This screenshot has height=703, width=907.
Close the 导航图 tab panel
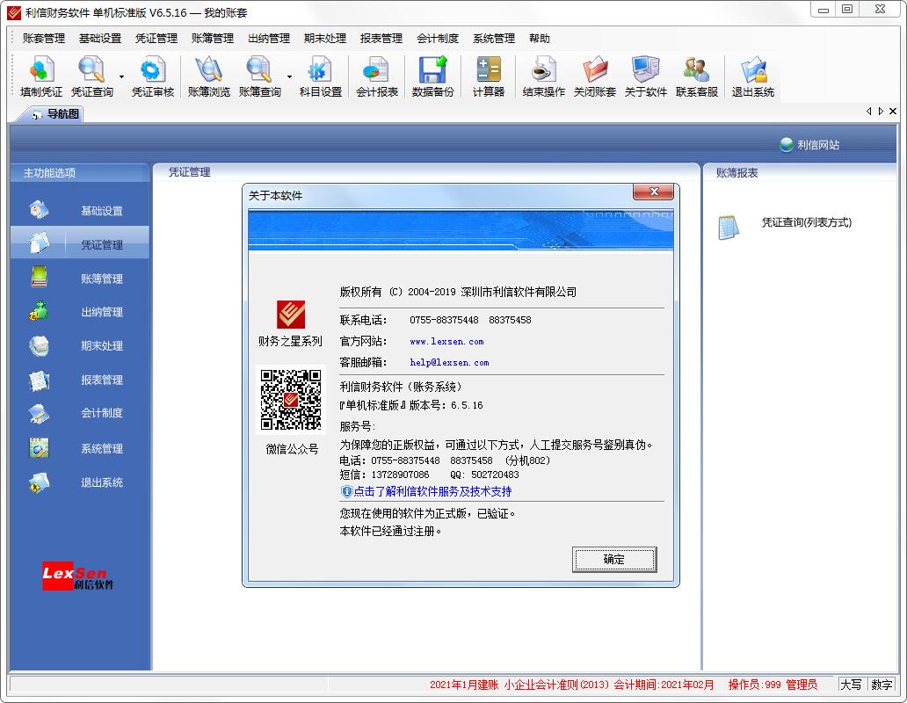pyautogui.click(x=893, y=111)
